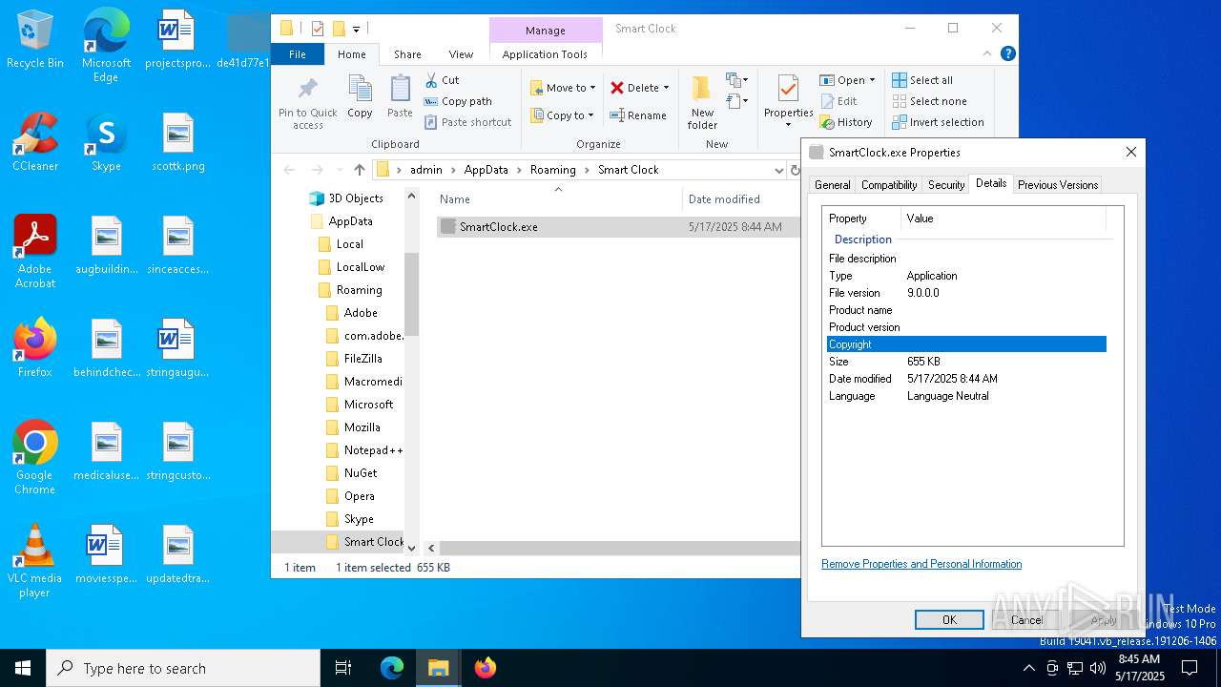Click Paste shortcut in the ribbon
1221x687 pixels.
coord(467,122)
